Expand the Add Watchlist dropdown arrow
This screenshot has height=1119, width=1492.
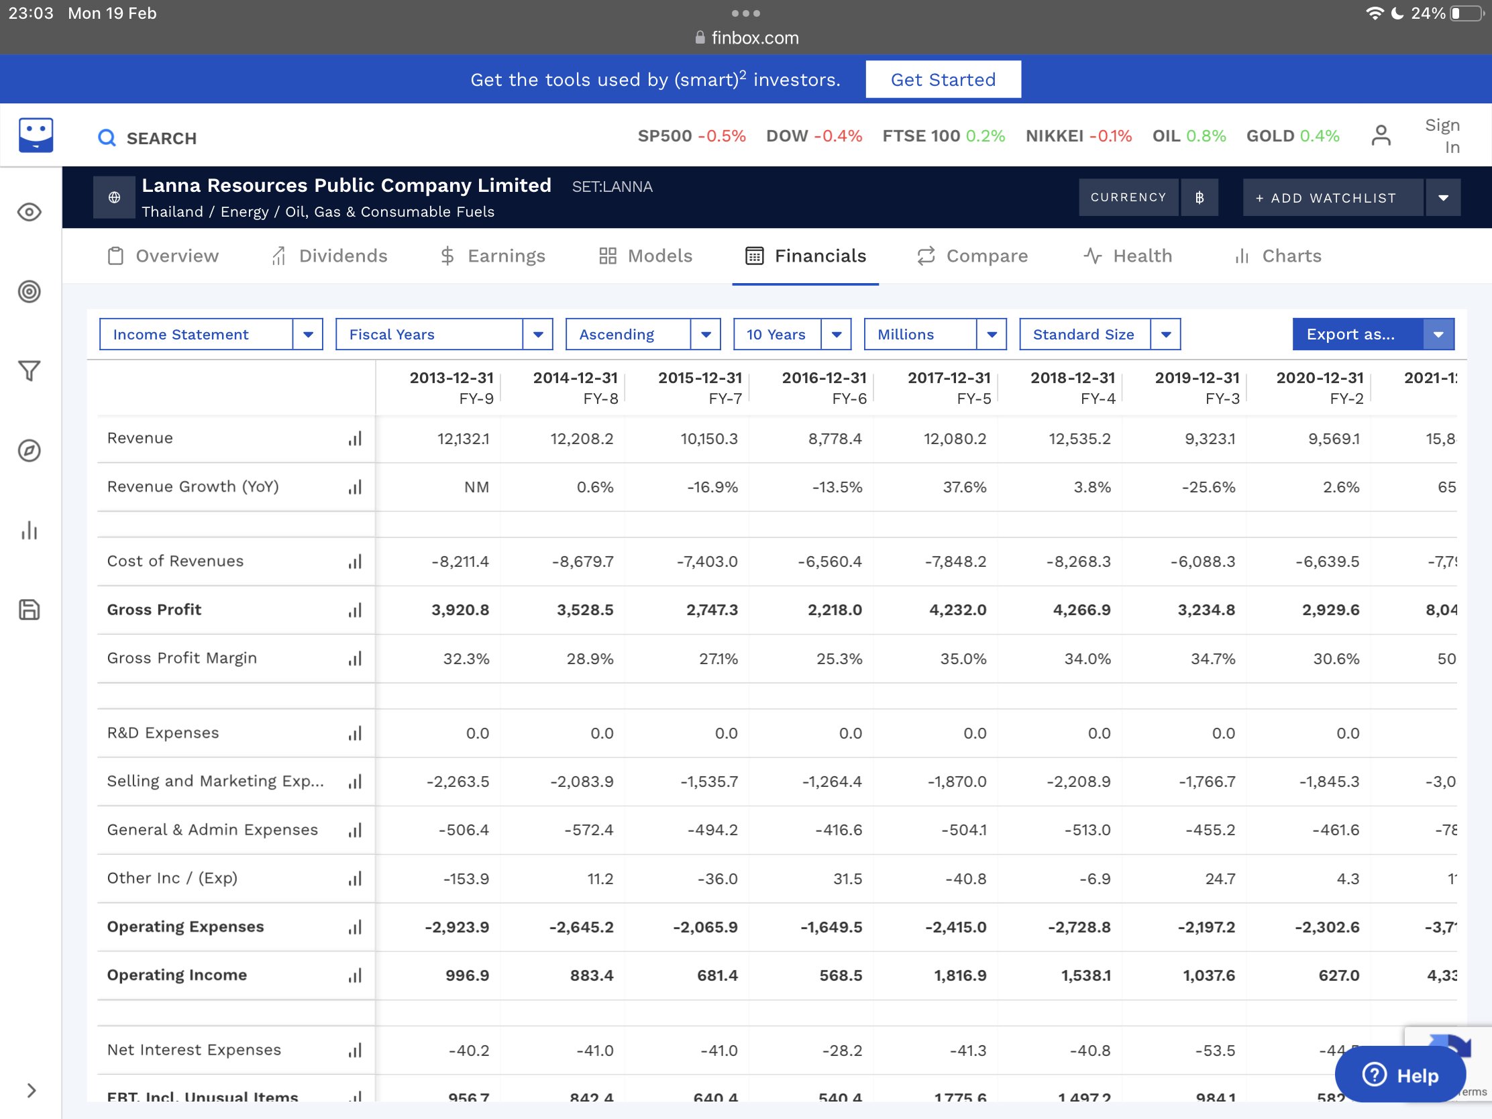(x=1443, y=197)
